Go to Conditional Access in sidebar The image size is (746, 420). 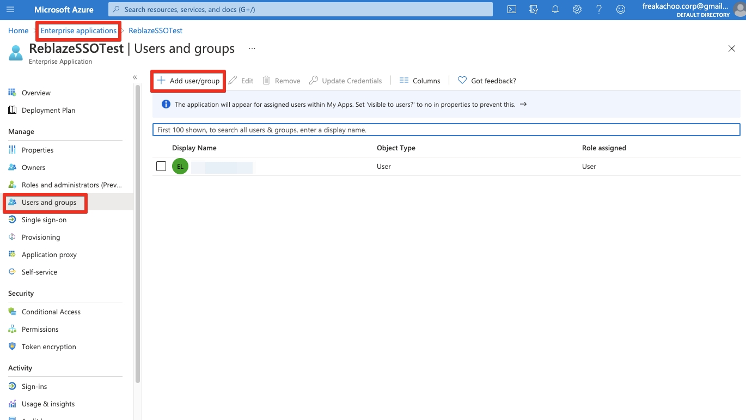(51, 312)
